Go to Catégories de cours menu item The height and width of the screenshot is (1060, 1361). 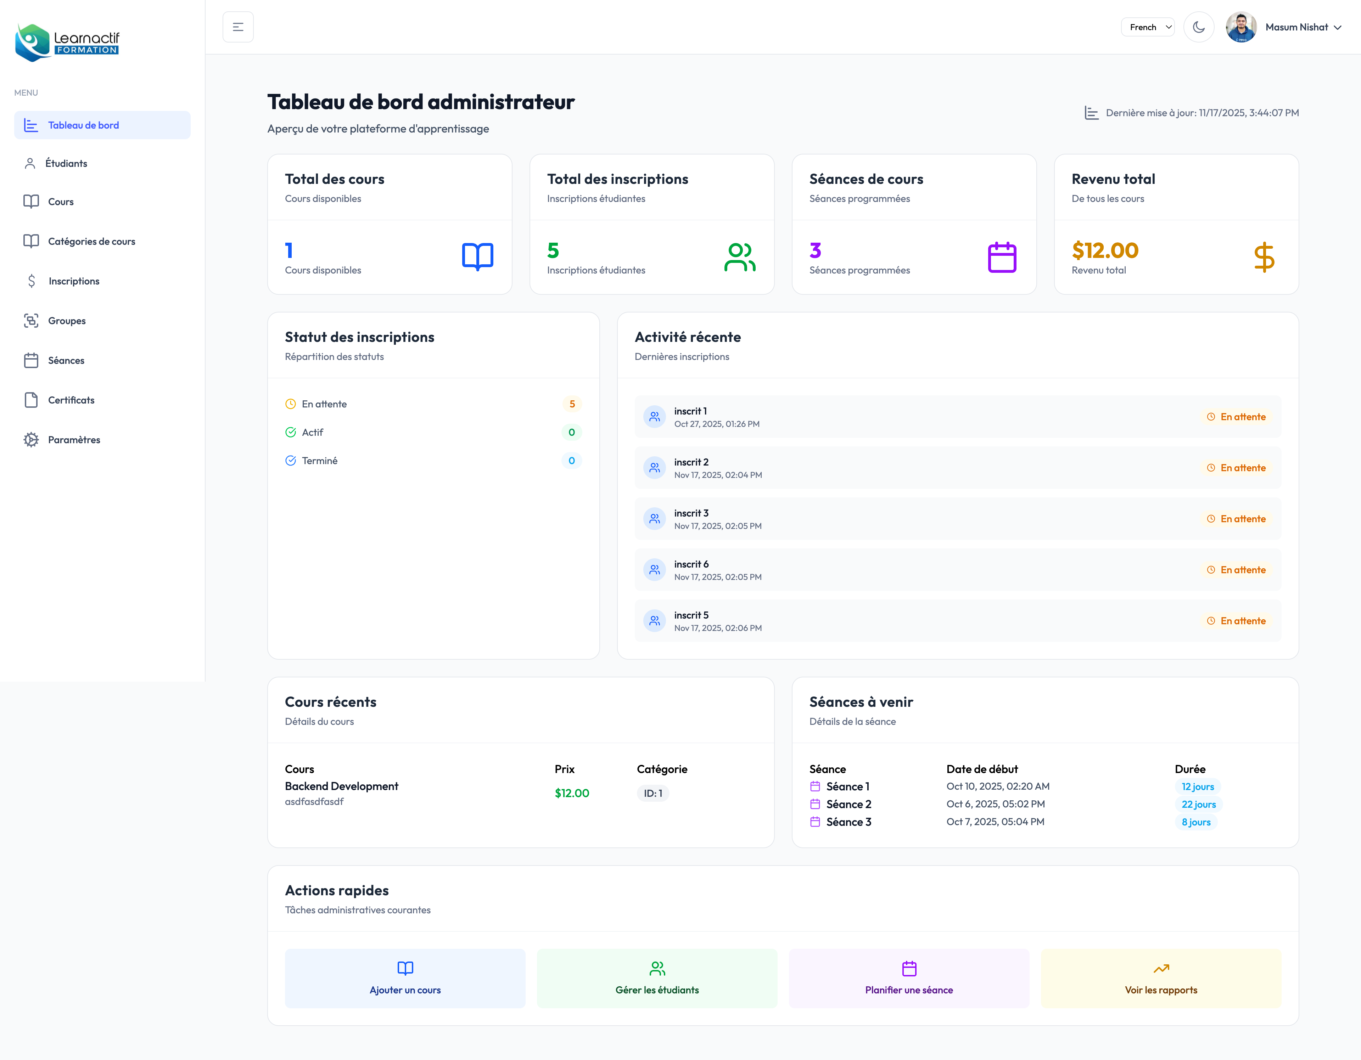tap(91, 241)
